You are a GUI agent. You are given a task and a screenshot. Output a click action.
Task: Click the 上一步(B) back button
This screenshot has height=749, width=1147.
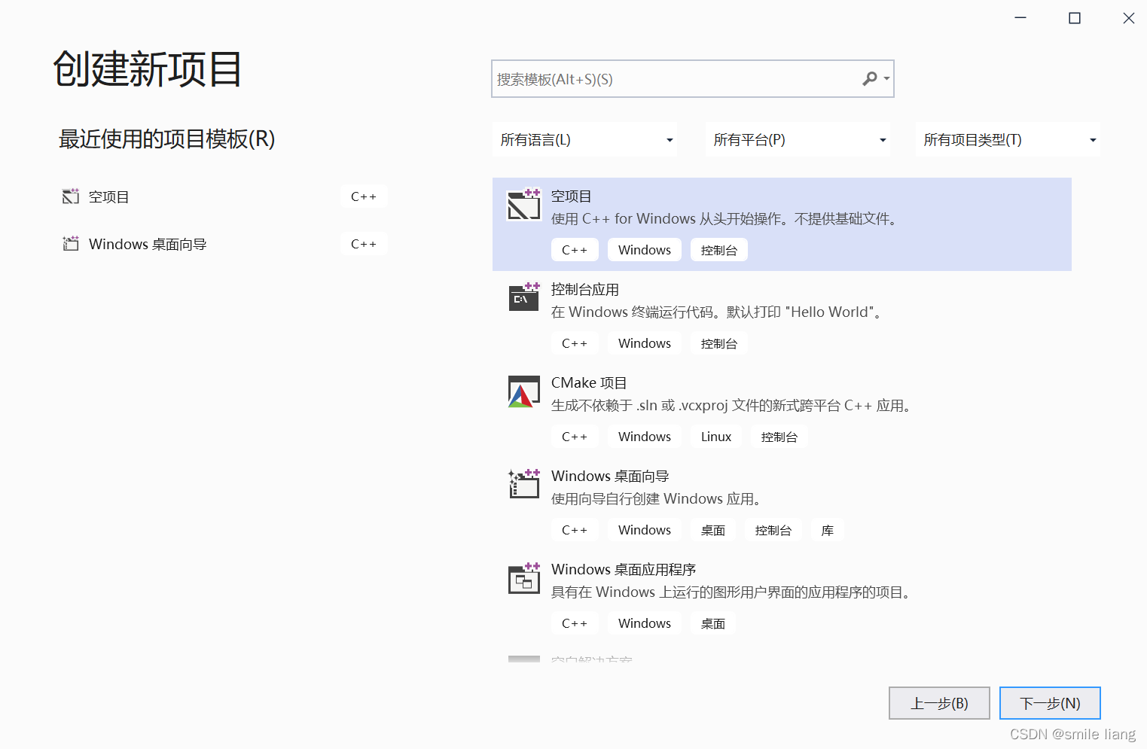[939, 702]
